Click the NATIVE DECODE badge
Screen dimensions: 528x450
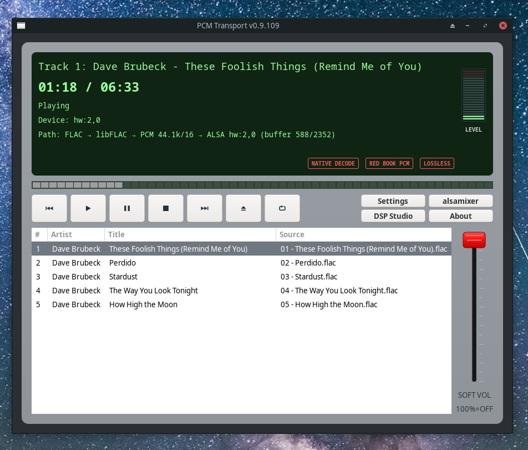click(333, 163)
